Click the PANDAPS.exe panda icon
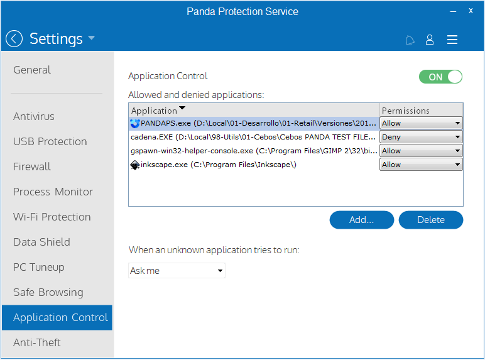Screen dimensions: 485x360 point(135,123)
